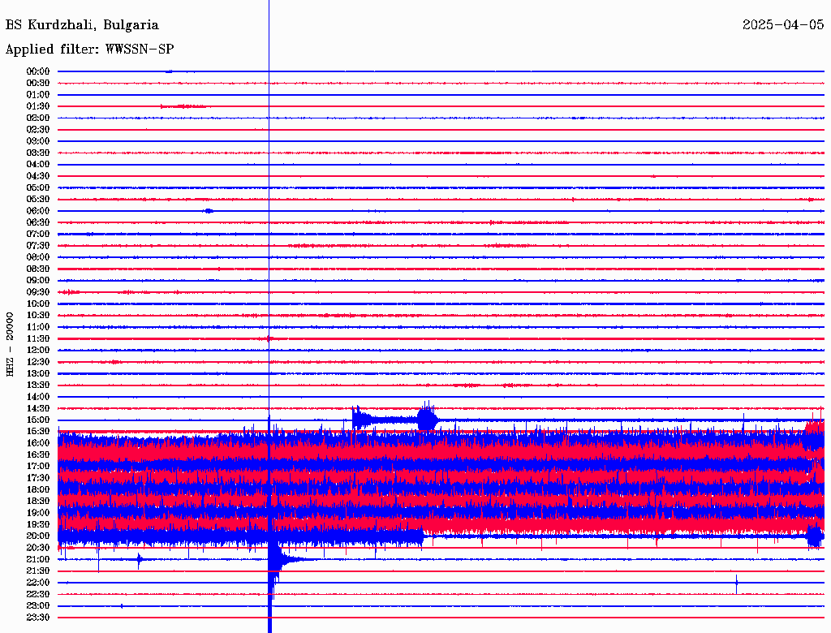831x633 pixels.
Task: Select the 20:30 time label
Action: point(38,548)
